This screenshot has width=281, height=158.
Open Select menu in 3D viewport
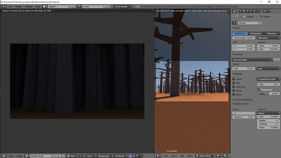(x=174, y=156)
